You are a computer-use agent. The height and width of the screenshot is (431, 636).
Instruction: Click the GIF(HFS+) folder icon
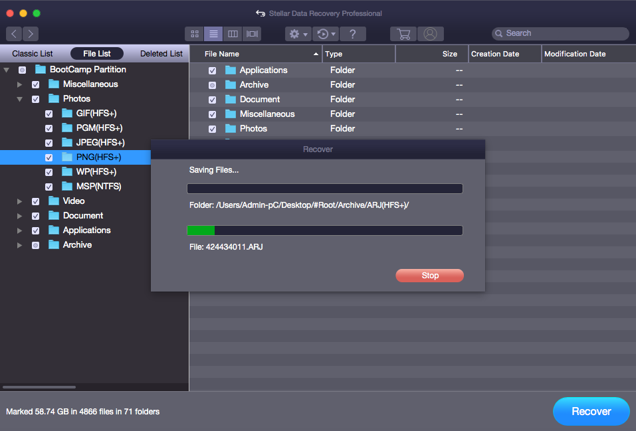(67, 113)
